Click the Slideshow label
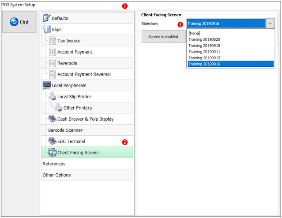Image resolution: width=282 pixels, height=218 pixels. coord(150,23)
